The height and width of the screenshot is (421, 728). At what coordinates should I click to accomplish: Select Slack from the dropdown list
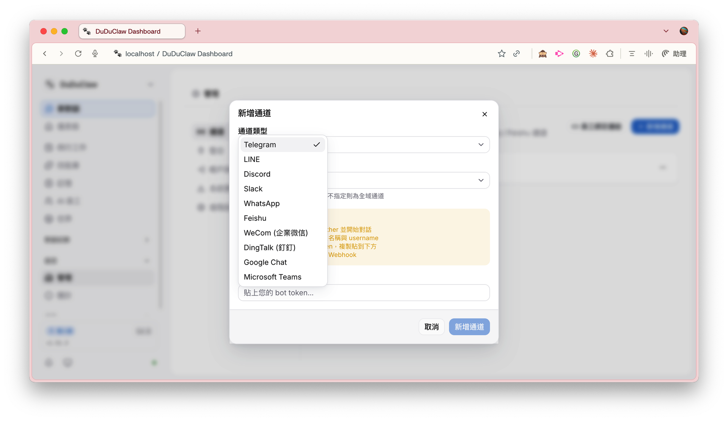tap(282, 189)
